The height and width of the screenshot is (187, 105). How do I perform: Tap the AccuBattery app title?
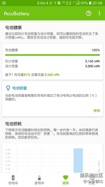[17, 14]
